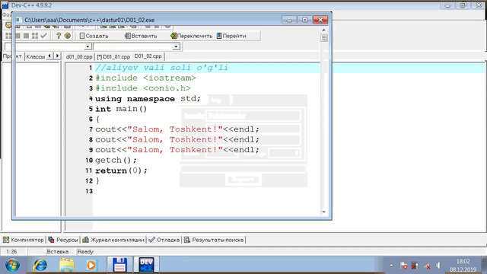Click the Rebuild All icon next to the checkmark
This screenshot has width=487, height=274.
click(x=35, y=36)
